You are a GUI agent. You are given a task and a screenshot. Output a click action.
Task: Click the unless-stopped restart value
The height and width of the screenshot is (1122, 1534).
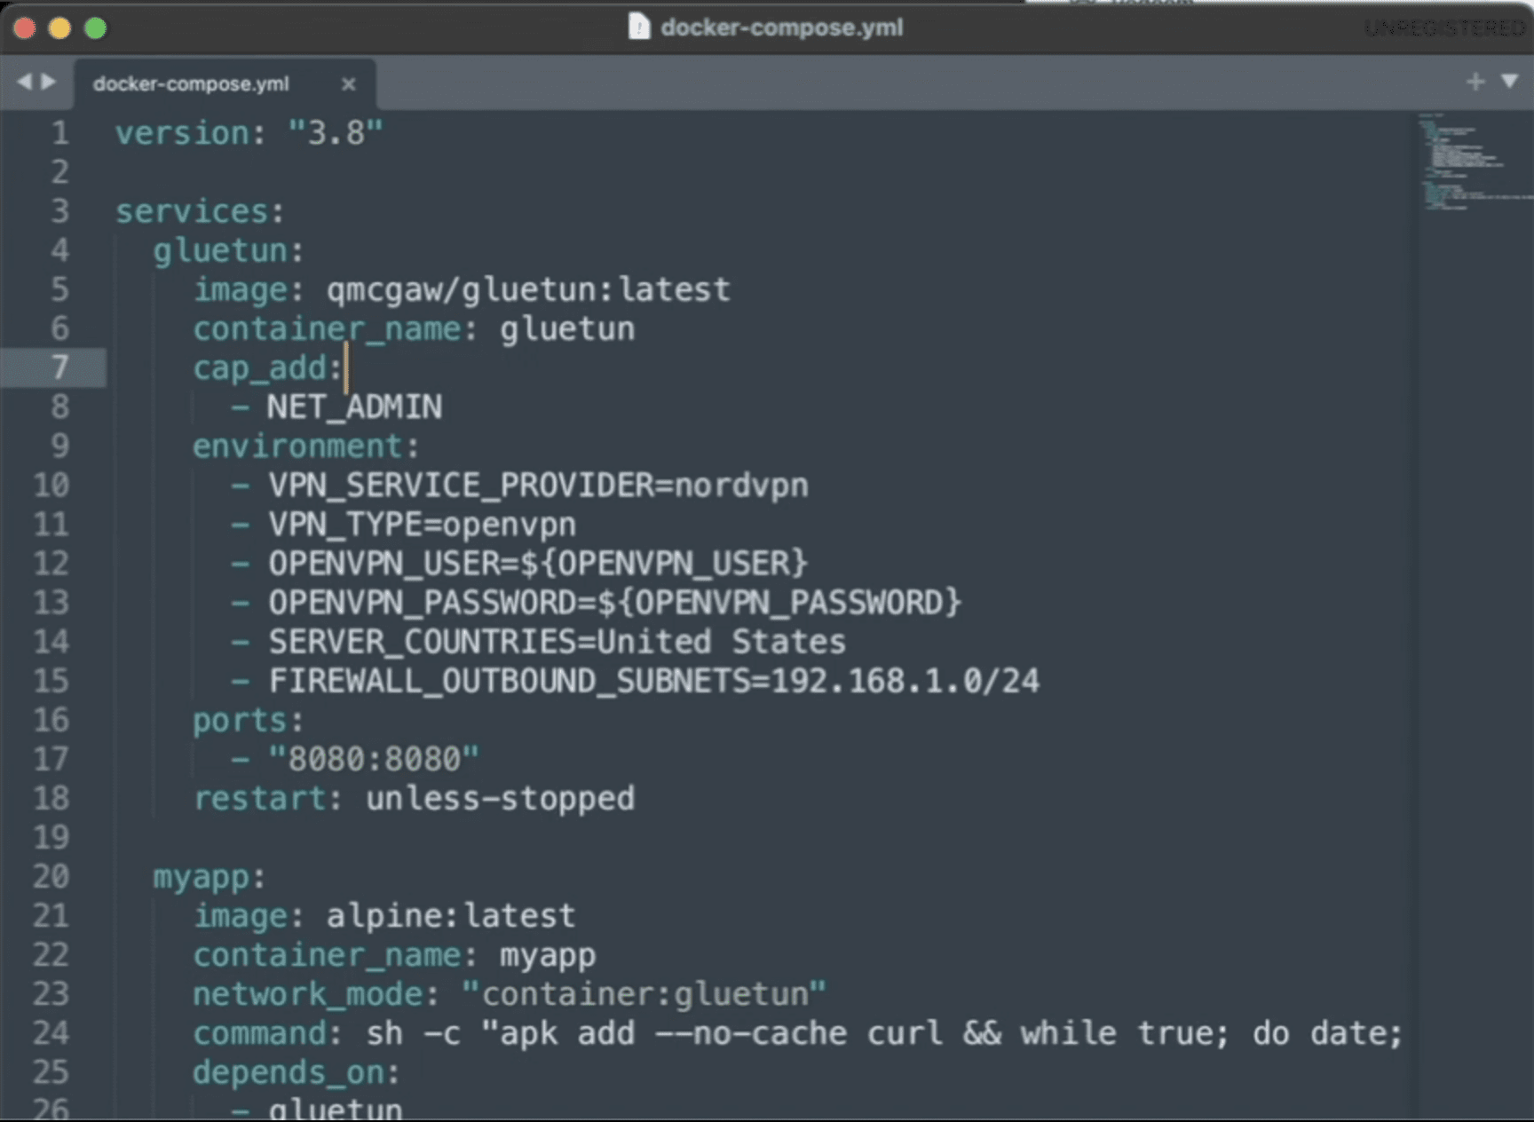[500, 799]
